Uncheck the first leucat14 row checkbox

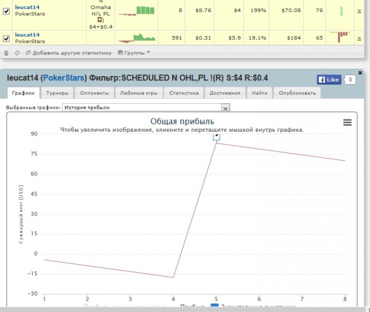6,11
